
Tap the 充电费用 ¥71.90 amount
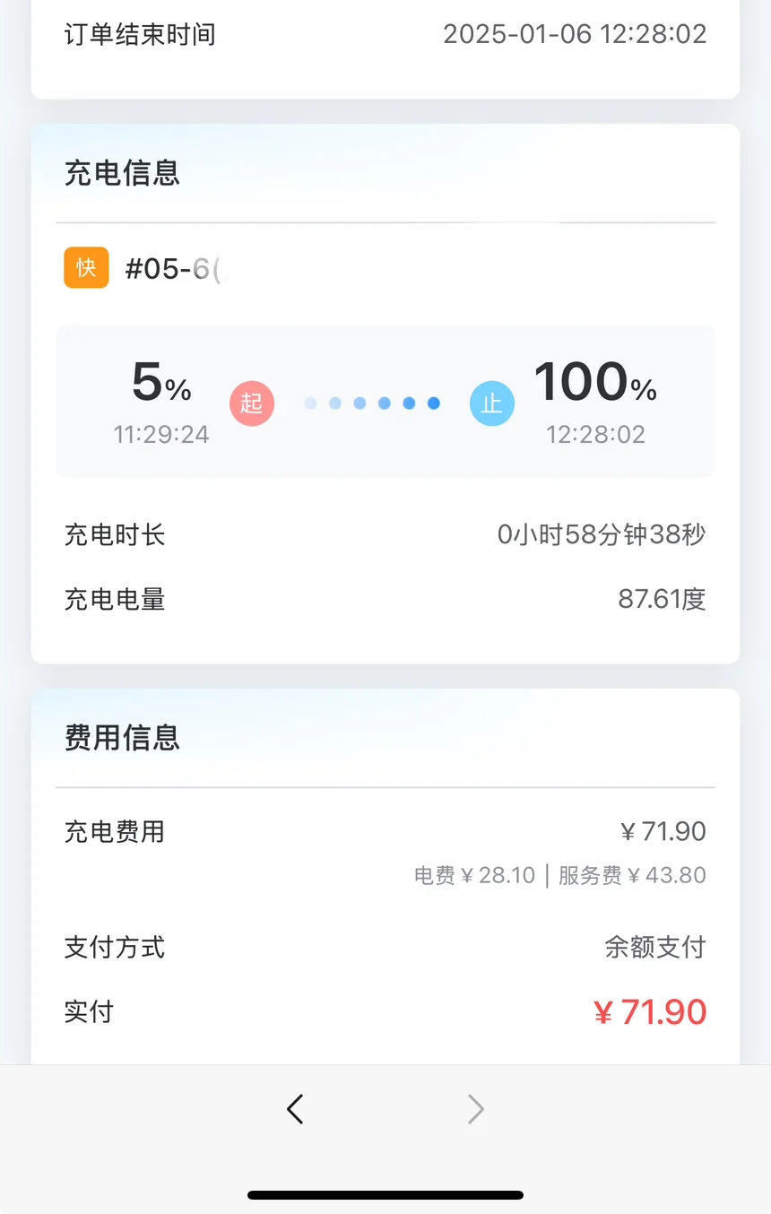pos(663,831)
